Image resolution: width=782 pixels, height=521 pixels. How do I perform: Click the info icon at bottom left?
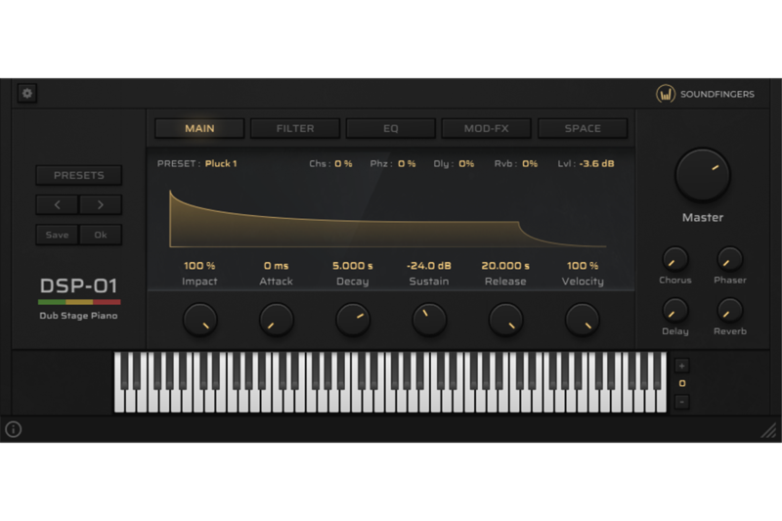(14, 429)
